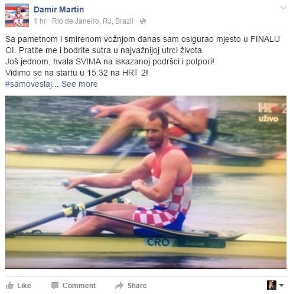This screenshot has width=290, height=294.
Task: Click the Share arrow icon
Action: (x=119, y=286)
